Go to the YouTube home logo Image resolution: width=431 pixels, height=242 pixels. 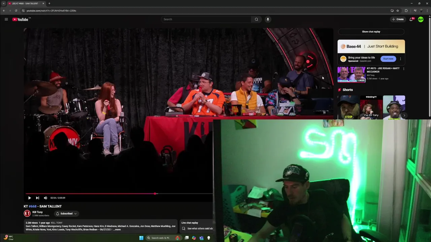pos(21,19)
